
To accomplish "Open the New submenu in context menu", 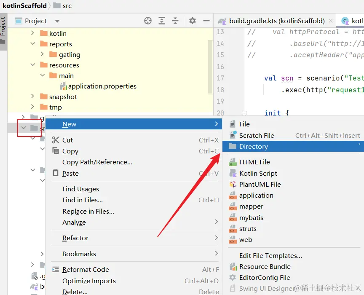I will (x=134, y=124).
